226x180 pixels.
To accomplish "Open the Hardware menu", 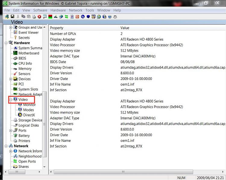I will (x=58, y=10).
